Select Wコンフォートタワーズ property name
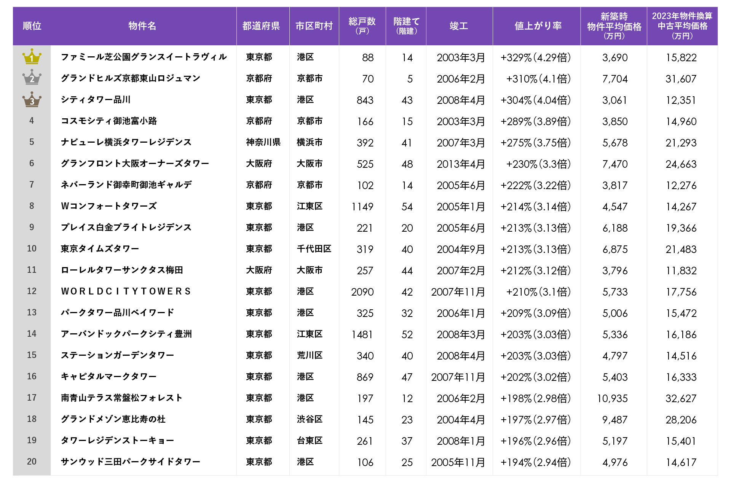This screenshot has height=487, width=731. 109,206
